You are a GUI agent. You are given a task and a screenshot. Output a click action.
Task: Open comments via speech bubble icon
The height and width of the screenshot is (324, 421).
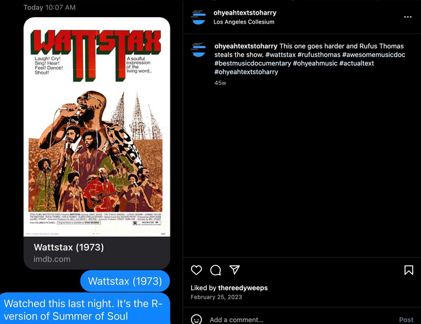pyautogui.click(x=216, y=270)
